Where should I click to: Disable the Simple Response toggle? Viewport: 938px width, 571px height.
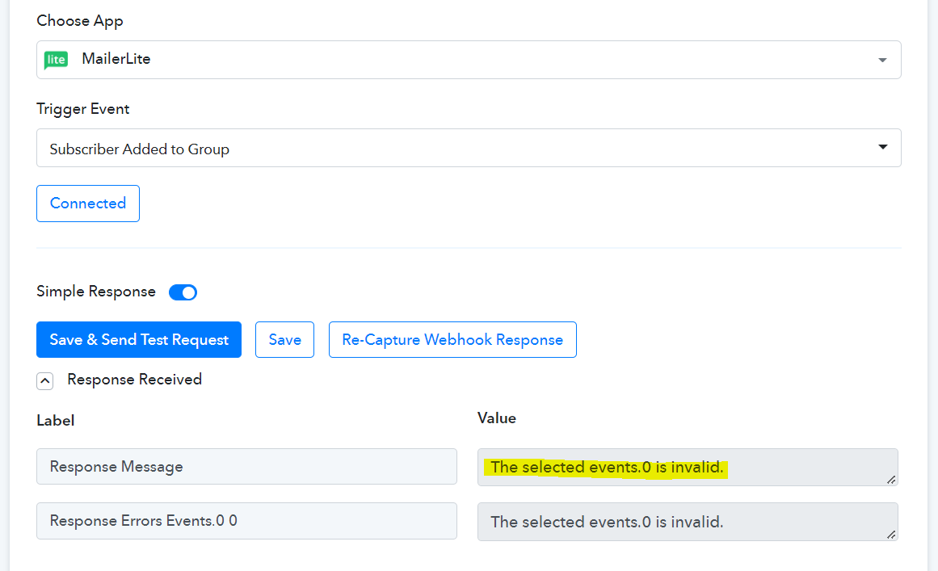click(x=183, y=292)
